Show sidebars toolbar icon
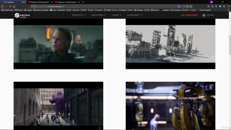The height and width of the screenshot is (130, 231). (213, 6)
